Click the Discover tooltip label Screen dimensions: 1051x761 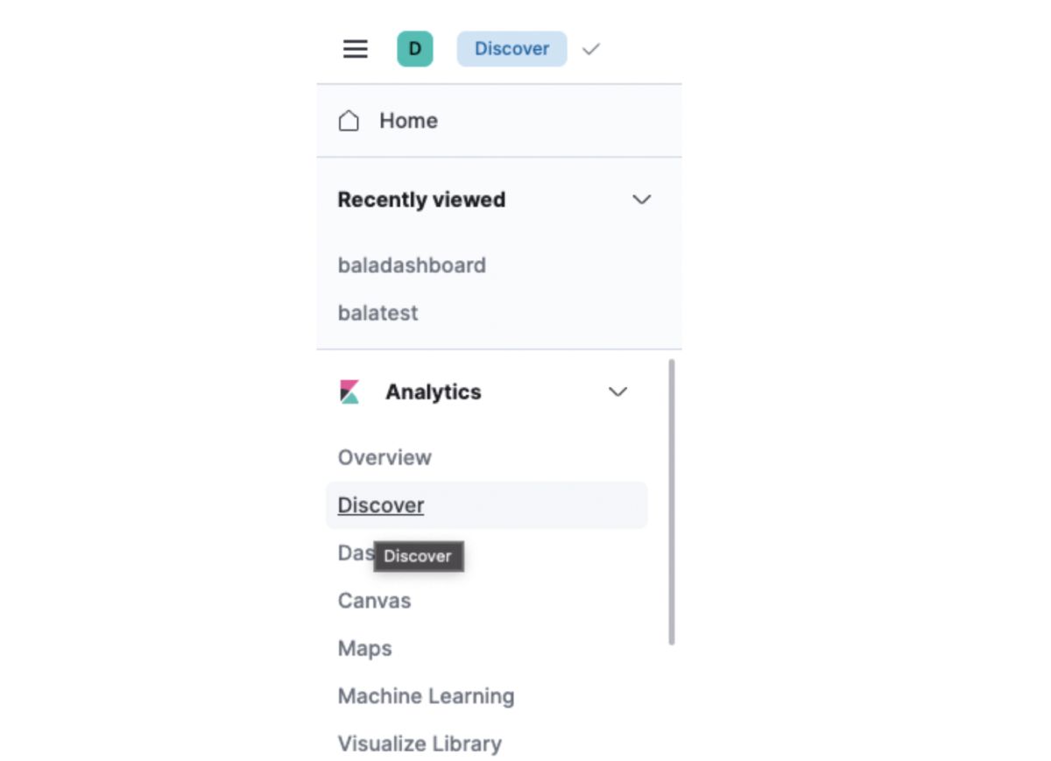418,556
